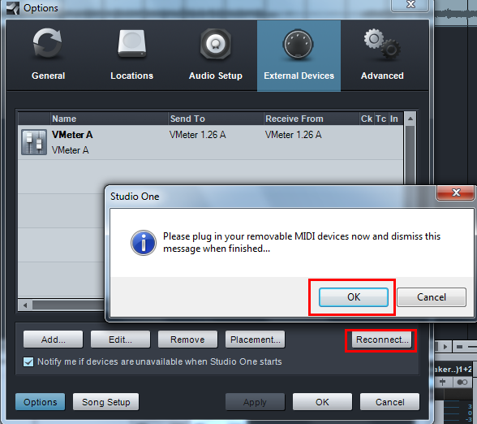Viewport: 477px width, 424px height.
Task: Click the Studio One logo in Options title bar
Action: 13,7
